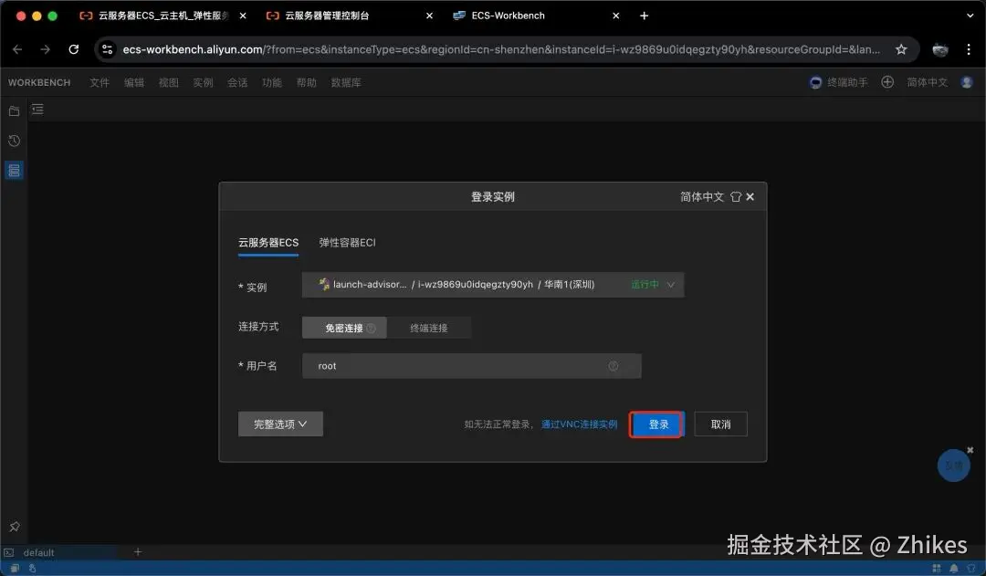Click the floating blue feedback bubble
Image resolution: width=986 pixels, height=576 pixels.
coord(953,466)
